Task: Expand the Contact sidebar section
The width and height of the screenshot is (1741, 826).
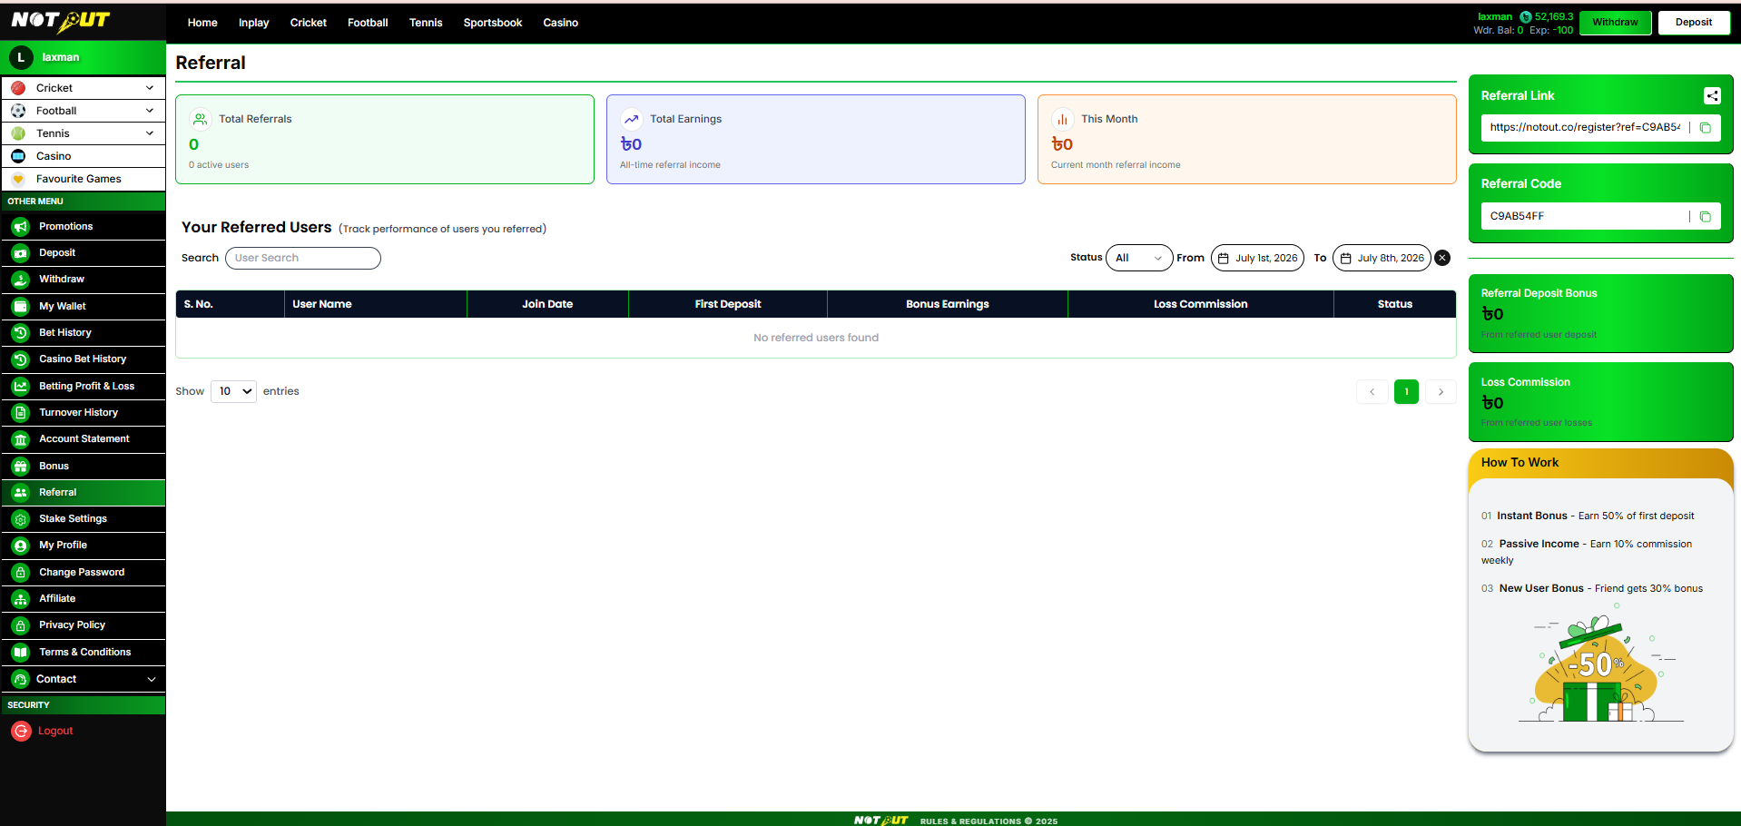Action: pos(84,679)
